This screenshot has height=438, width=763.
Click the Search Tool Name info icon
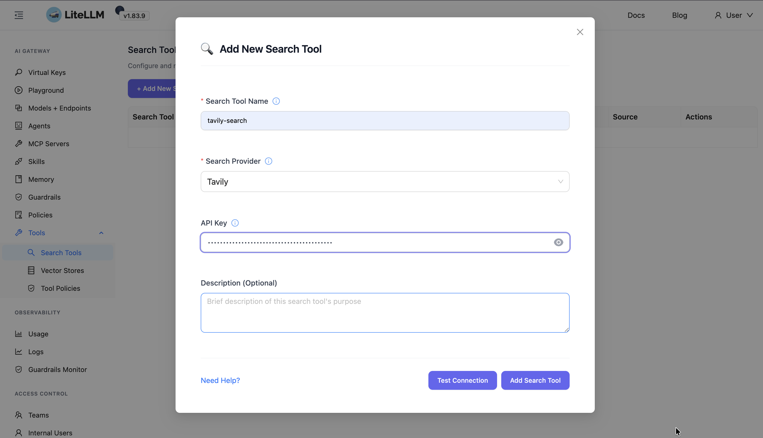click(276, 101)
